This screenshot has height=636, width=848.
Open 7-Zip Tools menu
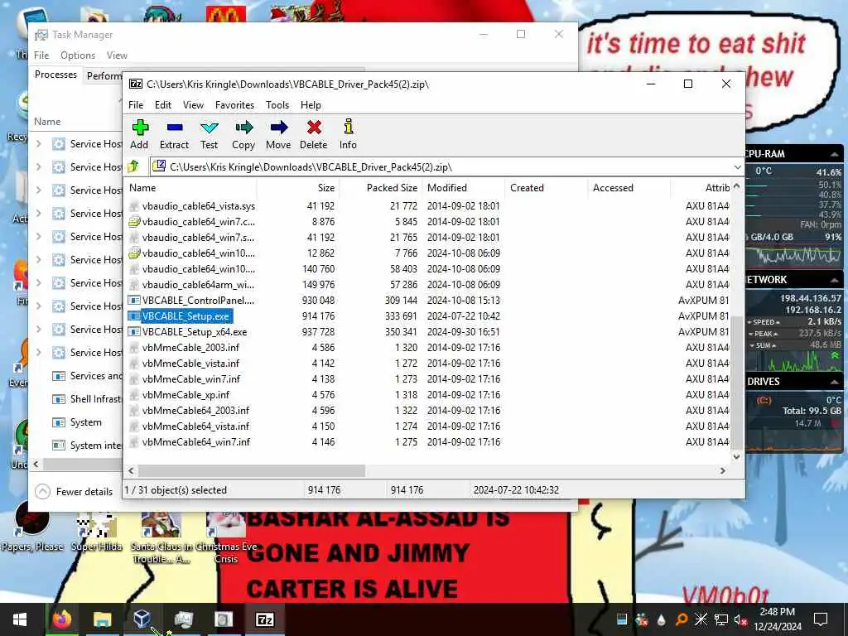(x=277, y=105)
